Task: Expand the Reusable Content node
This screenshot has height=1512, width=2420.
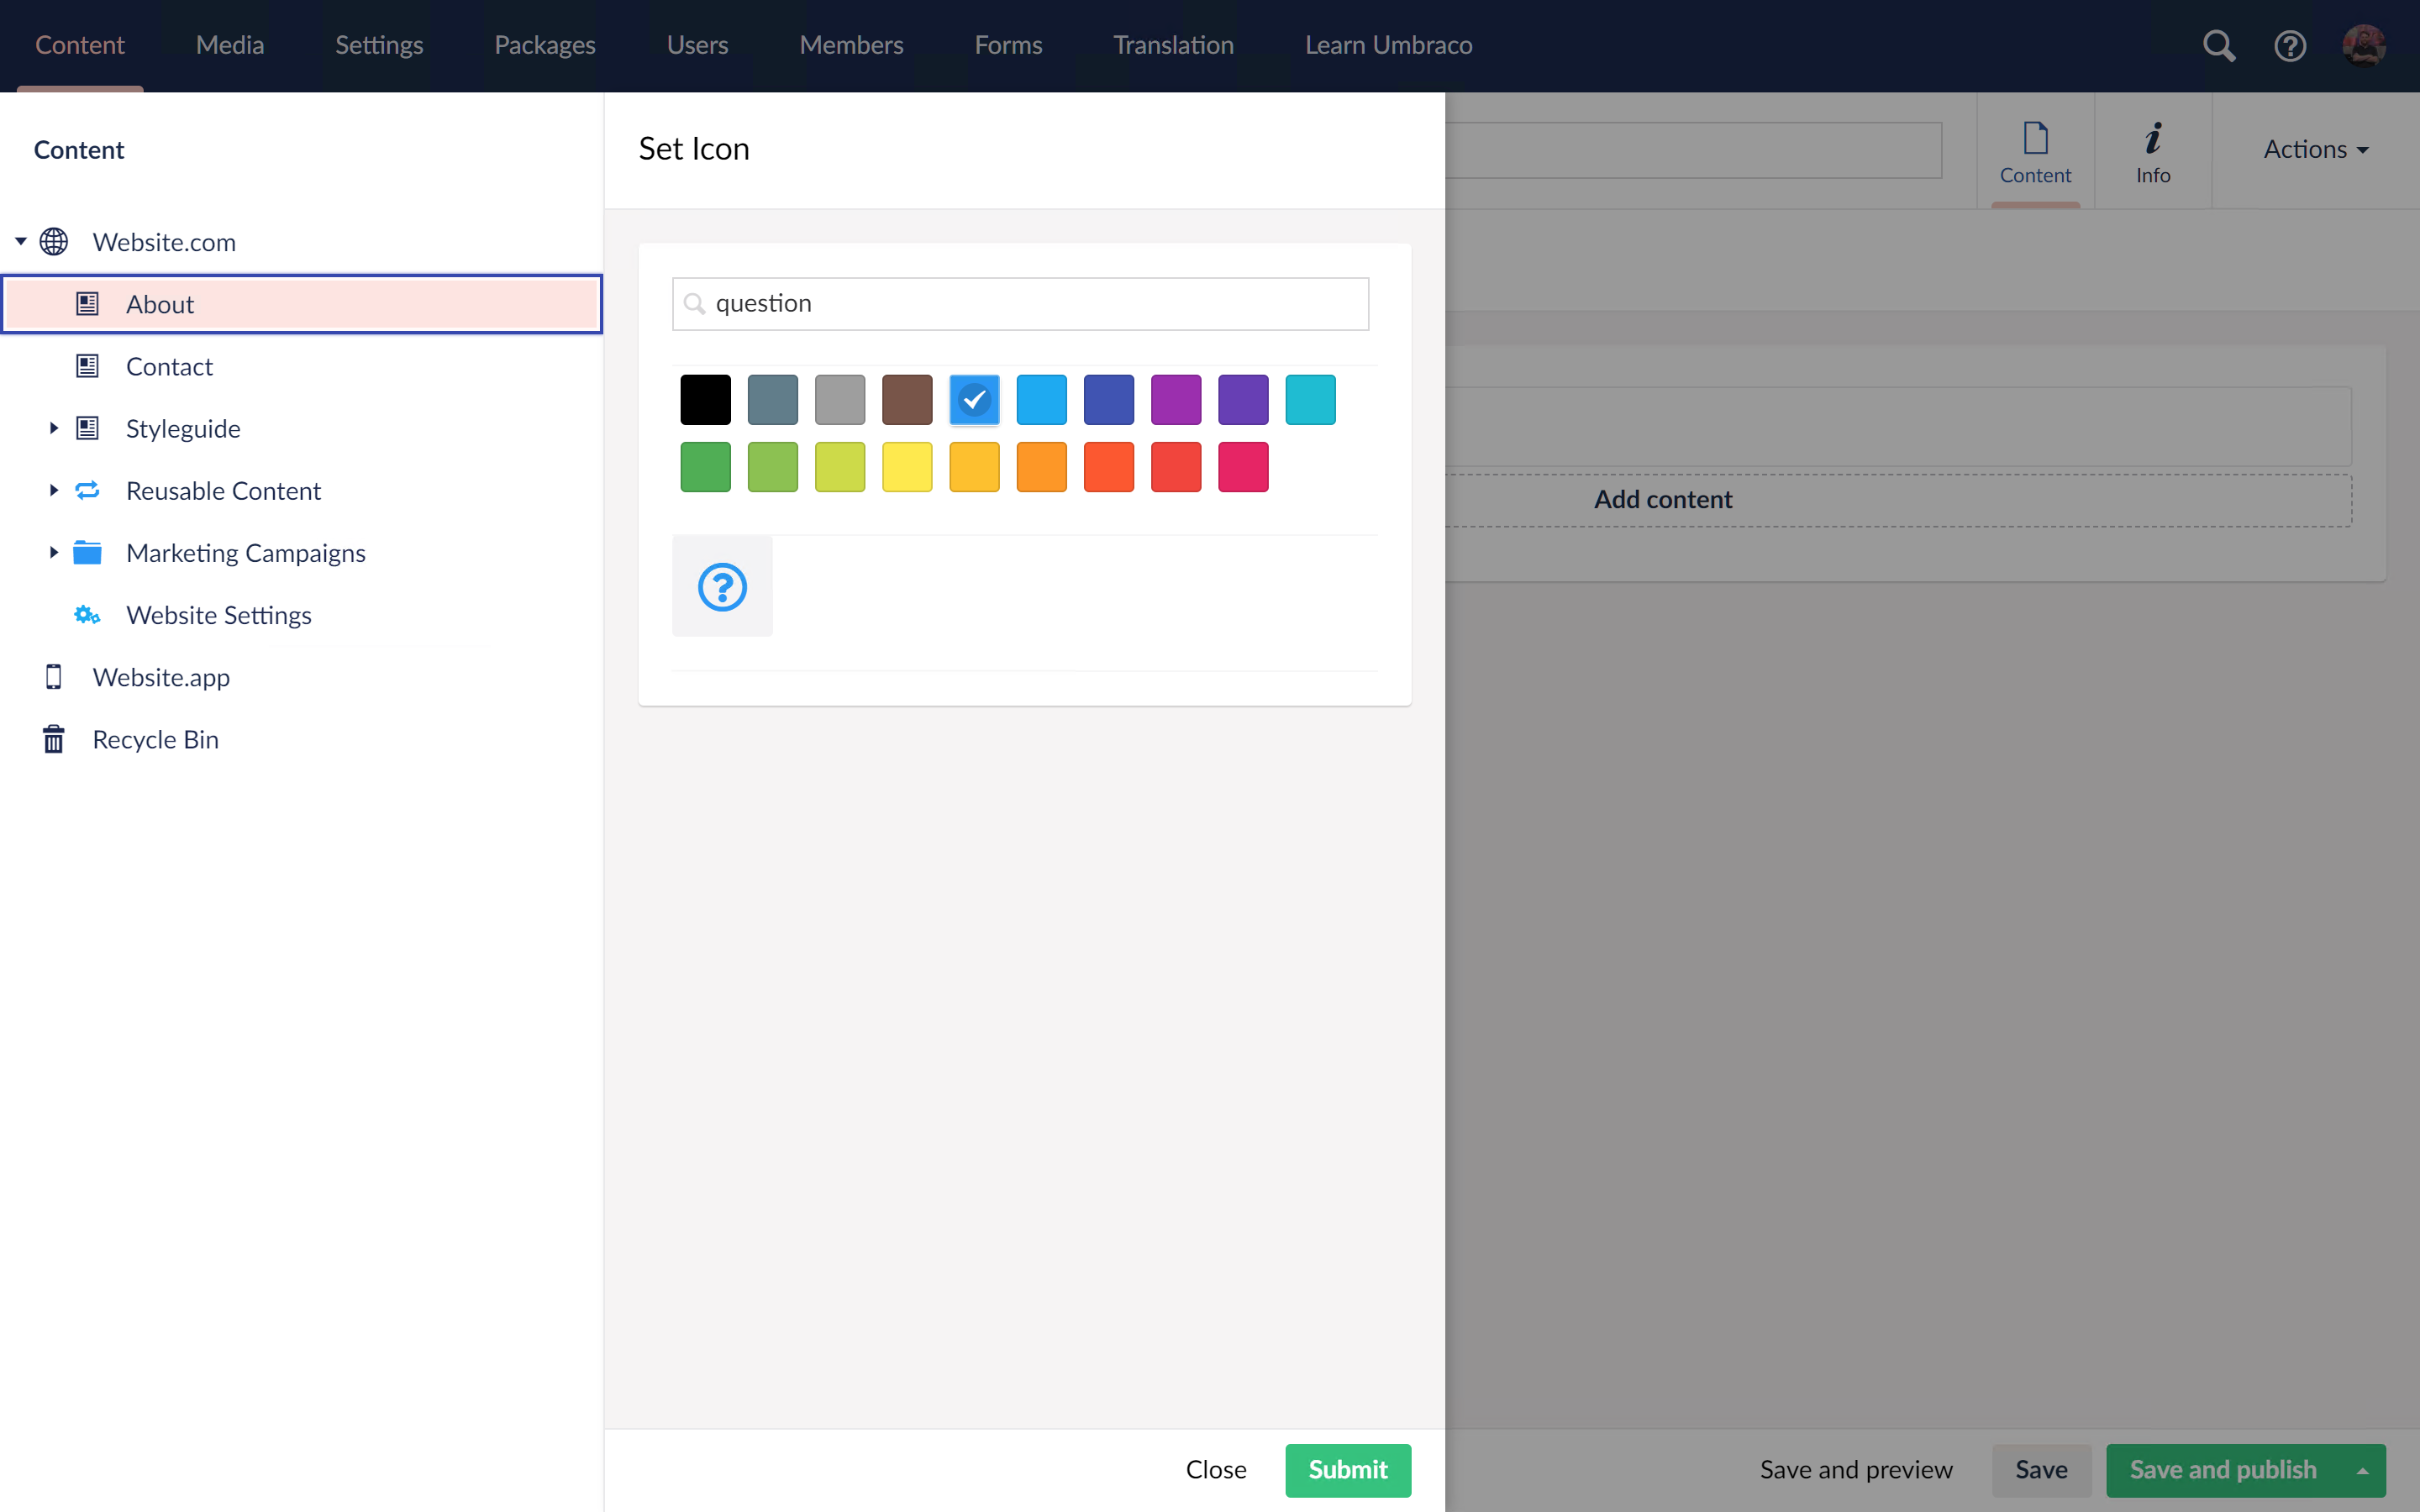Action: (x=54, y=490)
